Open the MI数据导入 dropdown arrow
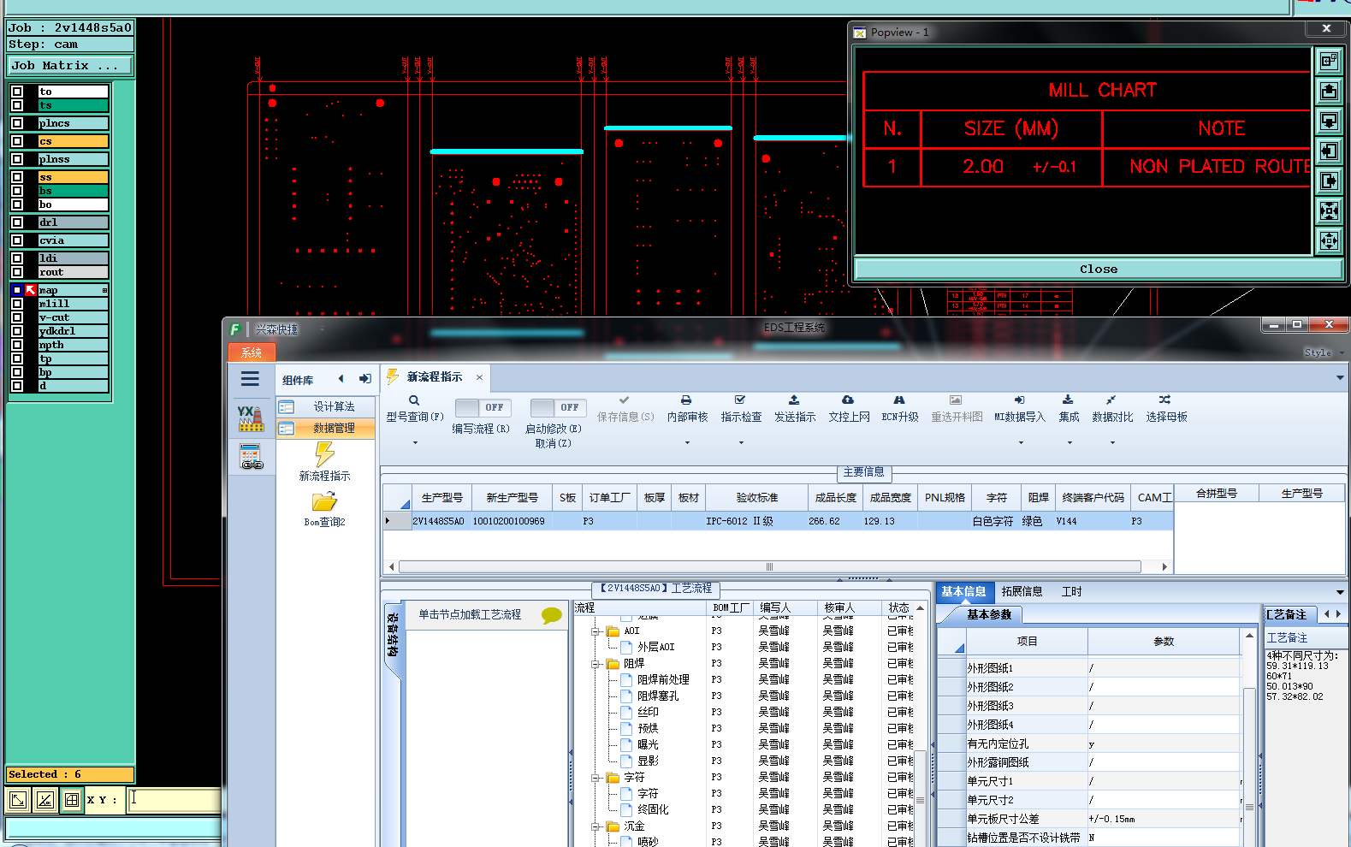The height and width of the screenshot is (847, 1351). coord(1021,443)
